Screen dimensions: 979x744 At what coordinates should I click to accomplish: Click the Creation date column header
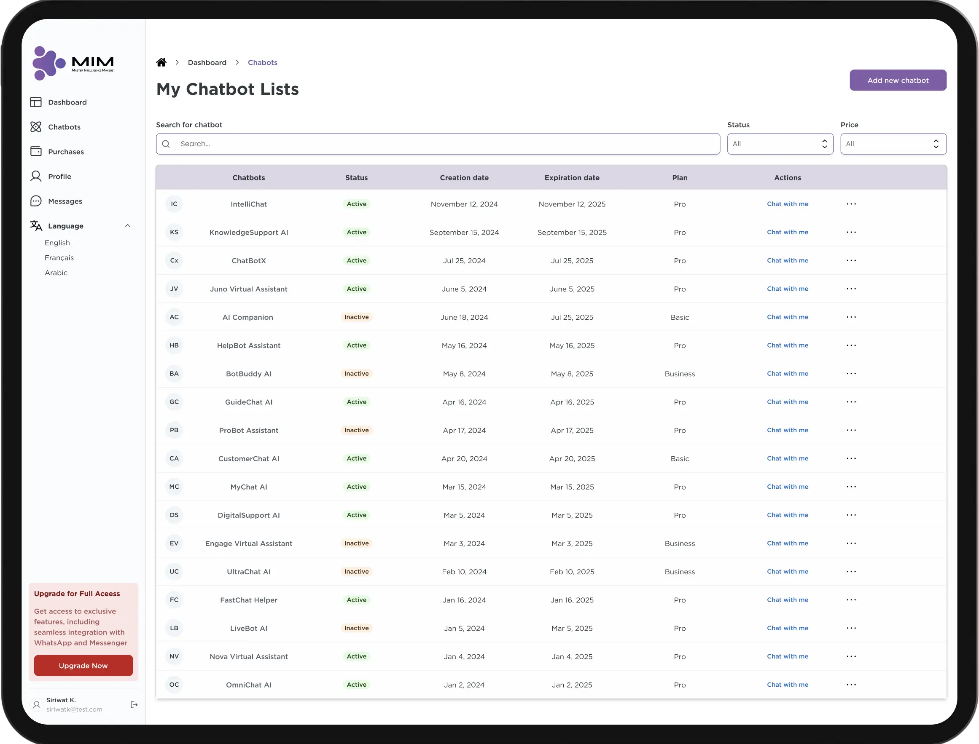click(464, 178)
